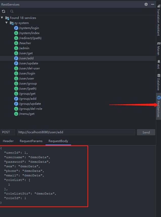Select the /user/login service
Screen dimensions: 161x217
tap(27, 73)
